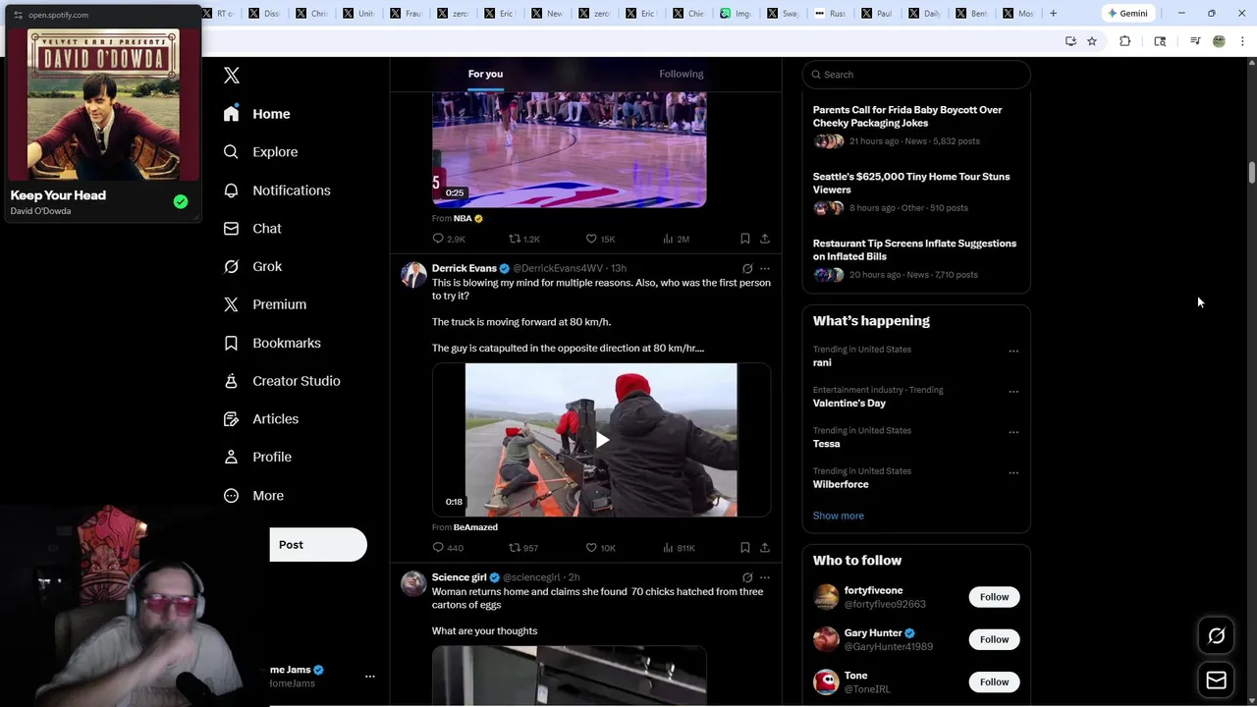The image size is (1257, 707).
Task: Bookmark the NBA video post
Action: tap(745, 239)
